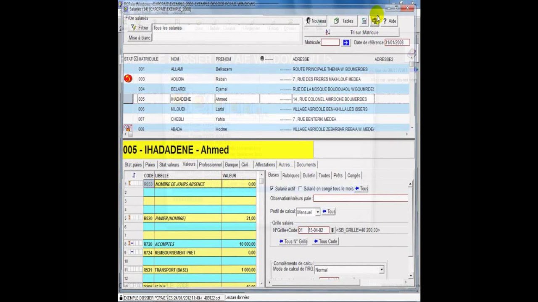Toggle the checkbox beside MATRICULE header
Screen dimensions: 538x302
[136, 59]
